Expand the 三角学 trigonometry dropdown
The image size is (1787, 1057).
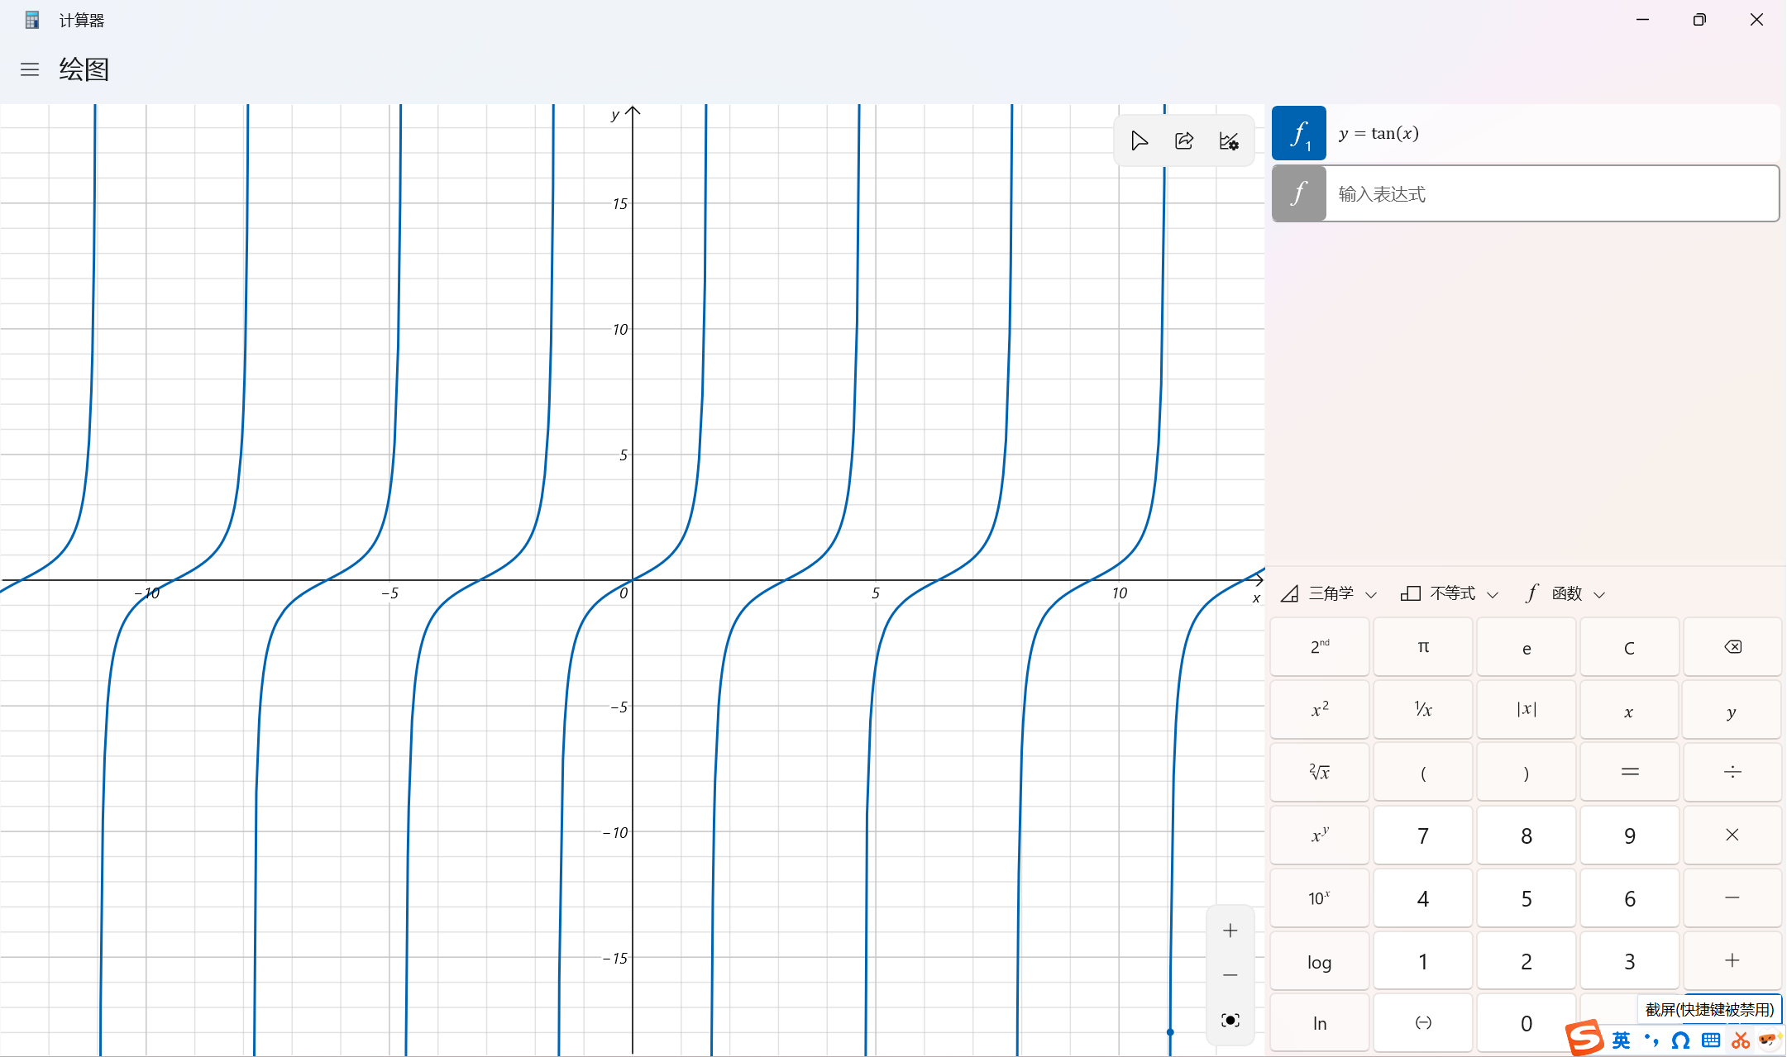[x=1330, y=593]
